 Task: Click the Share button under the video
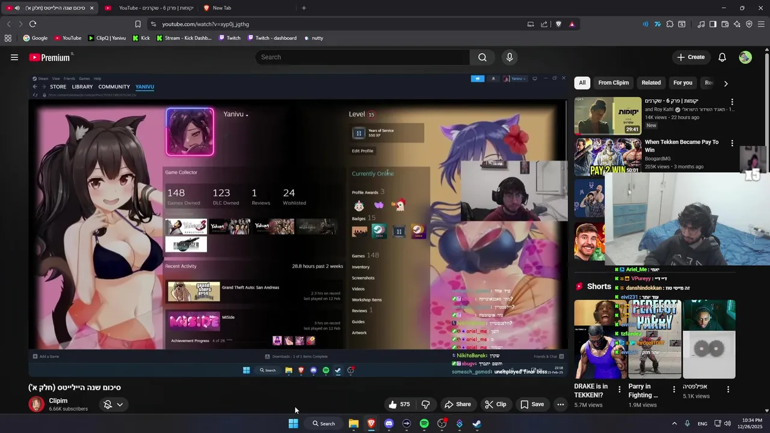pos(457,404)
